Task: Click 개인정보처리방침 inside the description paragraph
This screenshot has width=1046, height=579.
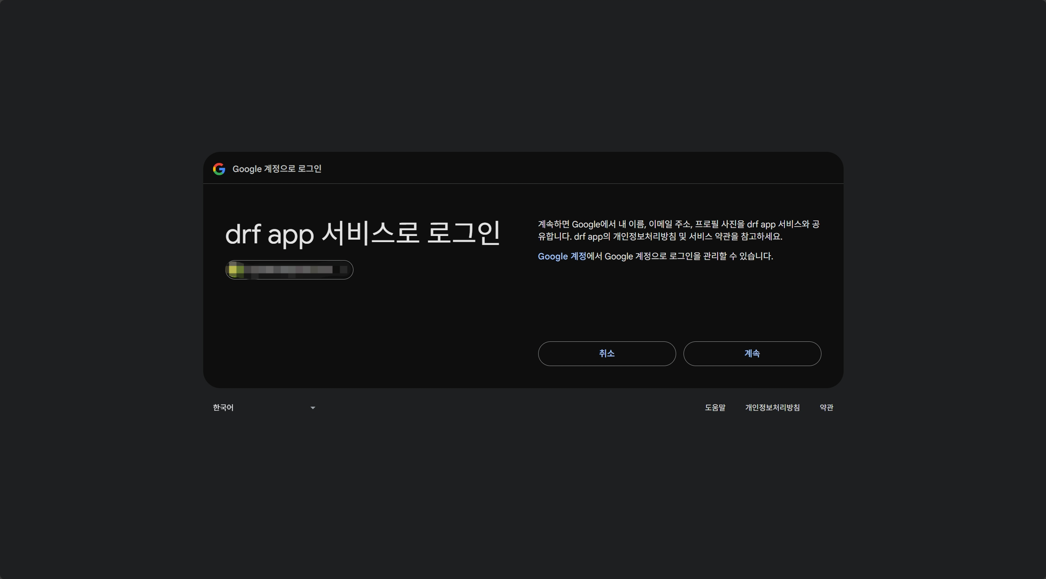Action: (x=644, y=237)
